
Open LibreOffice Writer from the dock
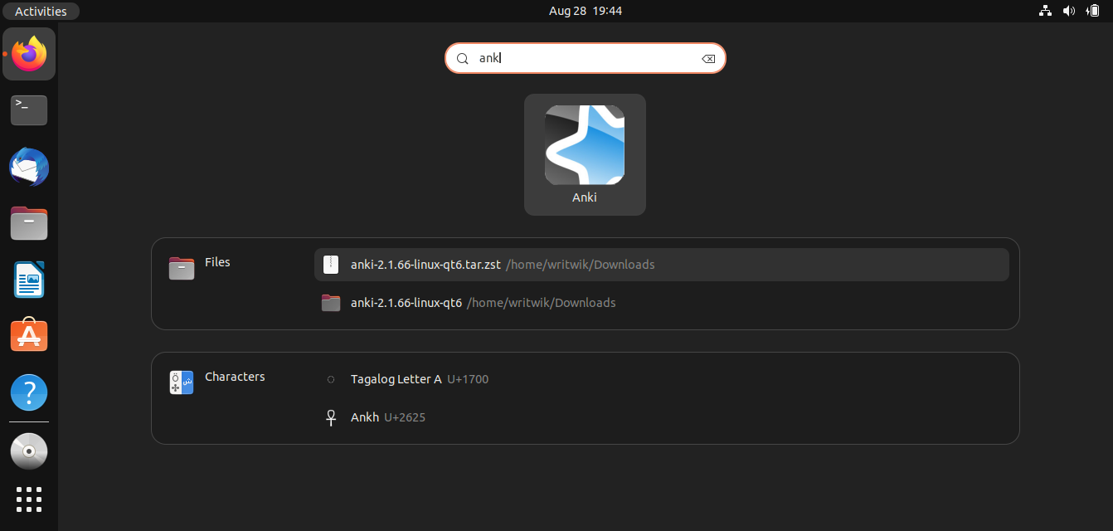(x=29, y=280)
